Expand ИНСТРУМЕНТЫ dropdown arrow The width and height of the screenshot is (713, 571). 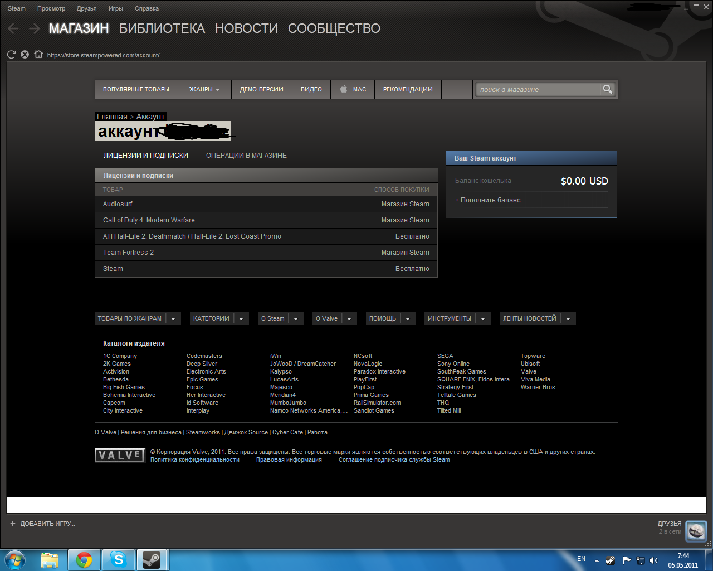[x=483, y=319]
